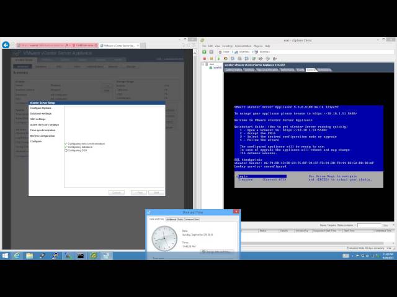Screen dimensions: 397x297
Task: Open the View menu in vSphere Client
Action: point(217,46)
